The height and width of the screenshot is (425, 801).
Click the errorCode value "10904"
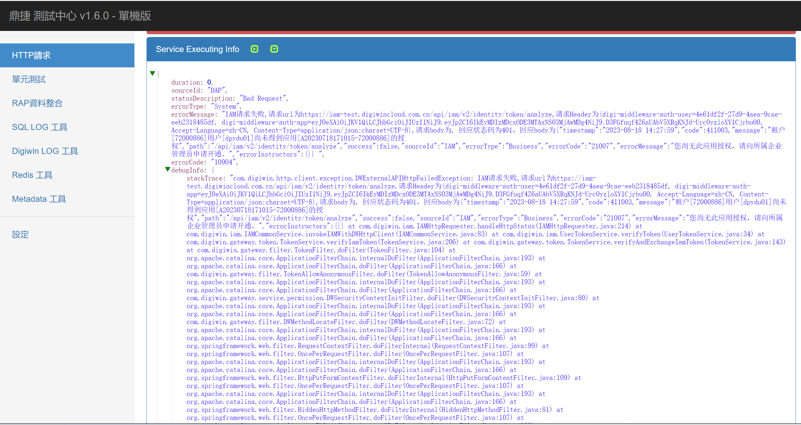click(223, 162)
